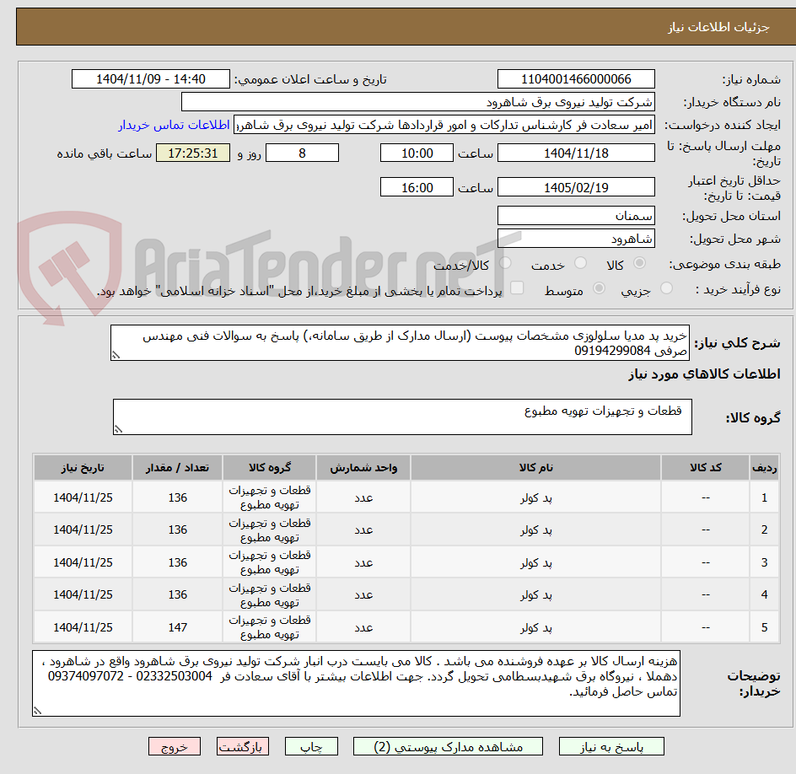Click پد کولر in row 2

click(x=536, y=529)
